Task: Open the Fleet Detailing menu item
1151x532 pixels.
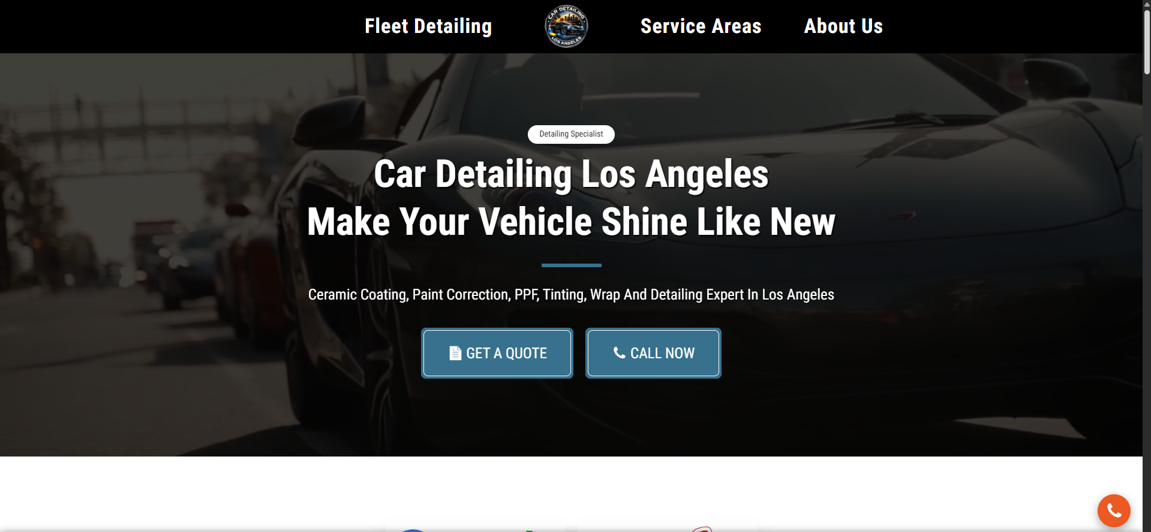Action: (x=428, y=26)
